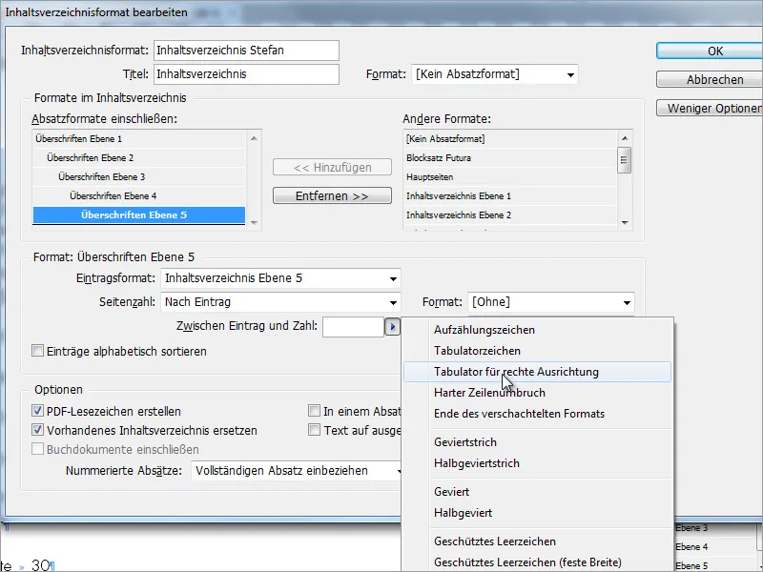Choose Aufzählungszeichen from menu
763x572 pixels.
coord(537,330)
